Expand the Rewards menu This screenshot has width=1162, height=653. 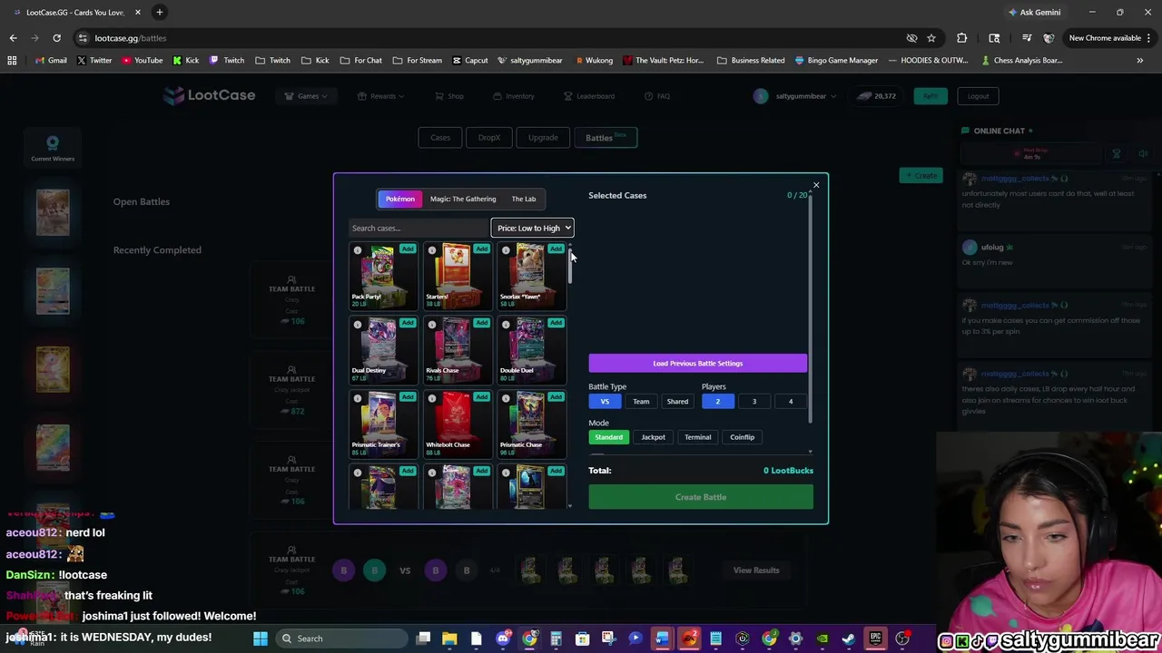381,96
